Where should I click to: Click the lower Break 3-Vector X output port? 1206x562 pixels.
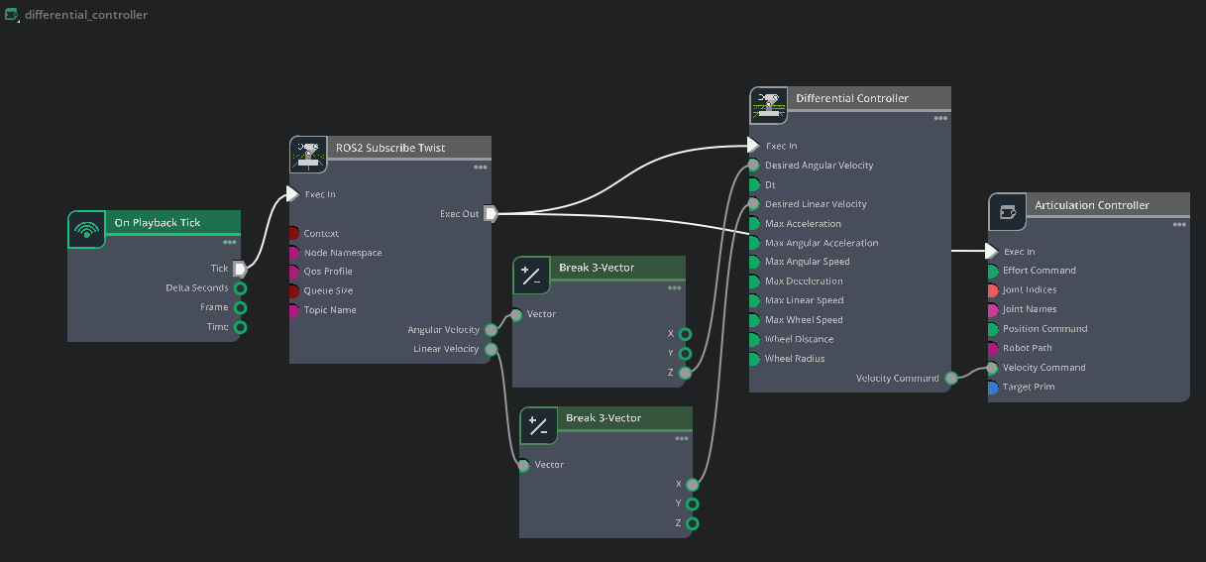click(693, 485)
